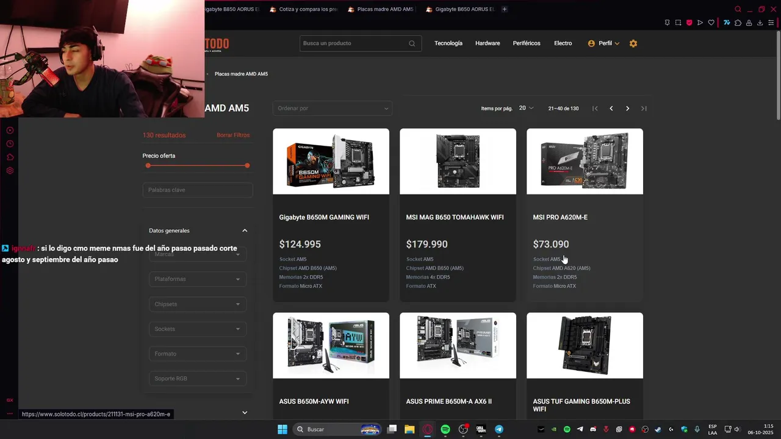
Task: Click the Palabras clave input field
Action: (198, 190)
